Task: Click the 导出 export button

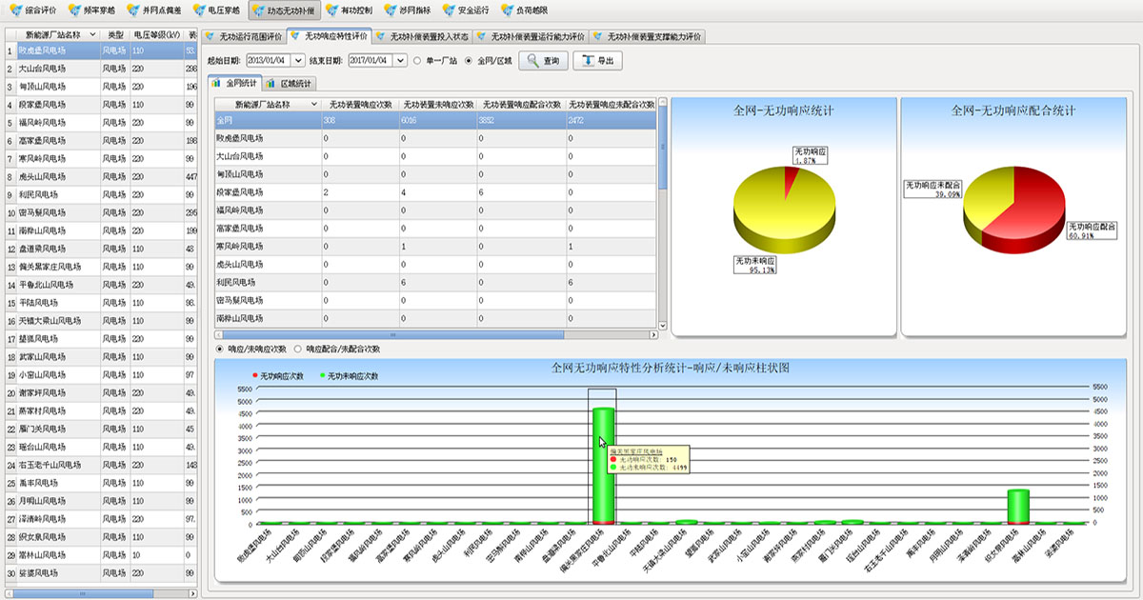Action: pyautogui.click(x=598, y=61)
